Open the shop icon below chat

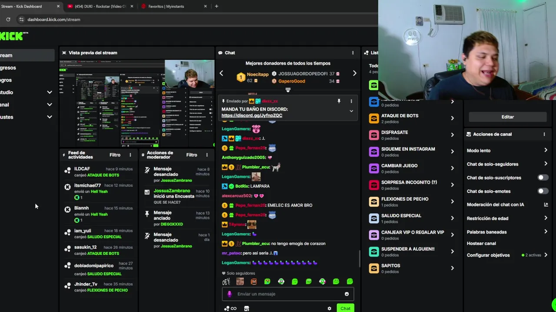coord(246,309)
